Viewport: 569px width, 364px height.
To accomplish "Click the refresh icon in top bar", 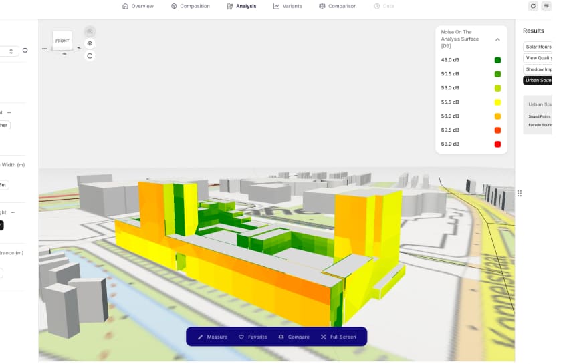I will pyautogui.click(x=533, y=6).
